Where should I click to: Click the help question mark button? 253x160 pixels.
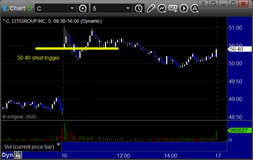(x=203, y=4)
